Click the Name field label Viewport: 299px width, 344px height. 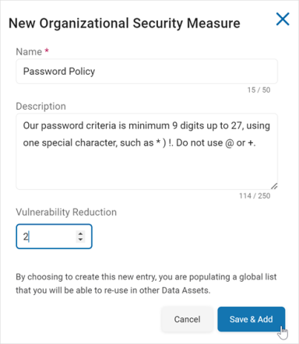(29, 51)
